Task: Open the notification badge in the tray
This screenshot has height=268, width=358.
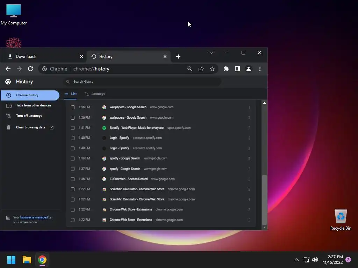Action: pyautogui.click(x=348, y=260)
